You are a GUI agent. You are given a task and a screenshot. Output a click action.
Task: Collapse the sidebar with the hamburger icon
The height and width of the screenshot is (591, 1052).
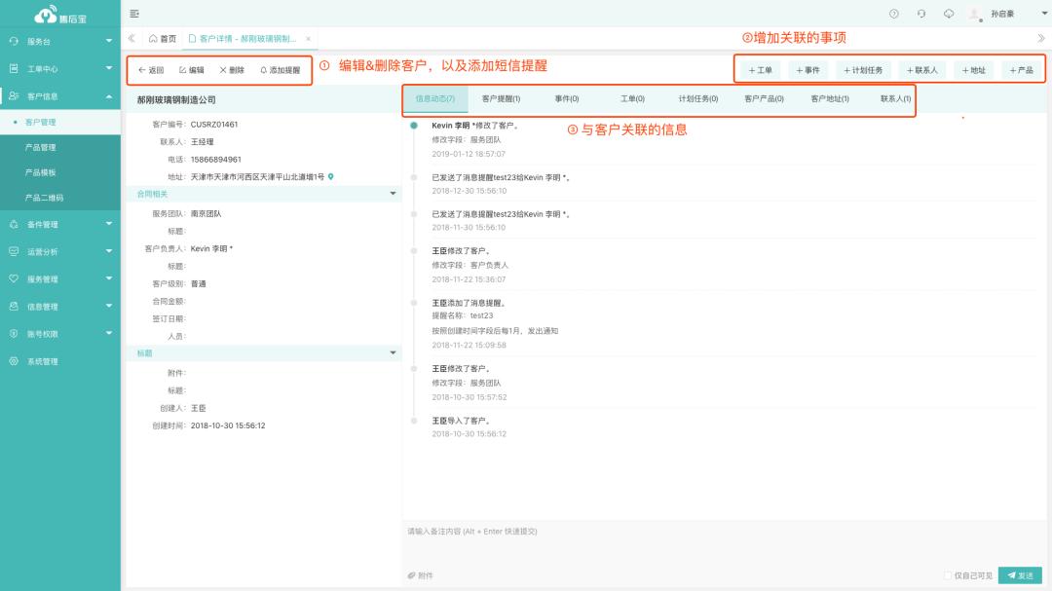coord(134,13)
